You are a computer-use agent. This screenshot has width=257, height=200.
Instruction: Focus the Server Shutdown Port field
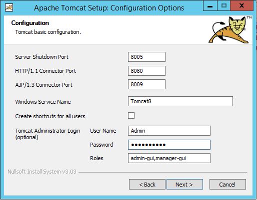tap(146, 57)
